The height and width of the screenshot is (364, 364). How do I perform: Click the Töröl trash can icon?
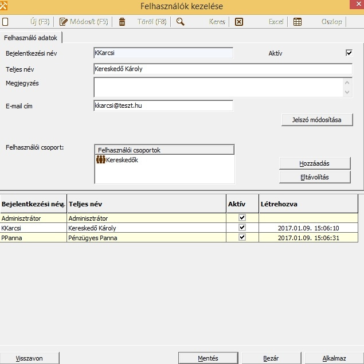click(122, 22)
